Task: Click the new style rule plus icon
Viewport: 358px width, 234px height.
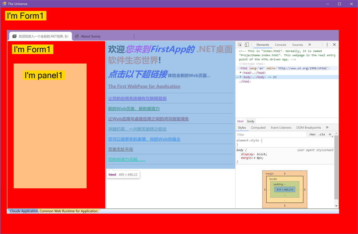Action: tap(330, 135)
